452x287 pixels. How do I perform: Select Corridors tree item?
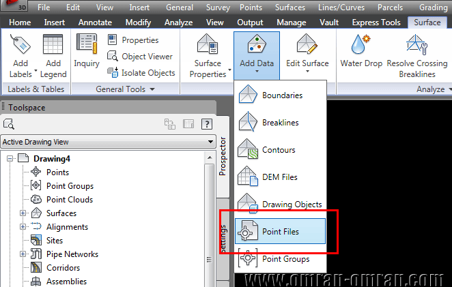(63, 268)
